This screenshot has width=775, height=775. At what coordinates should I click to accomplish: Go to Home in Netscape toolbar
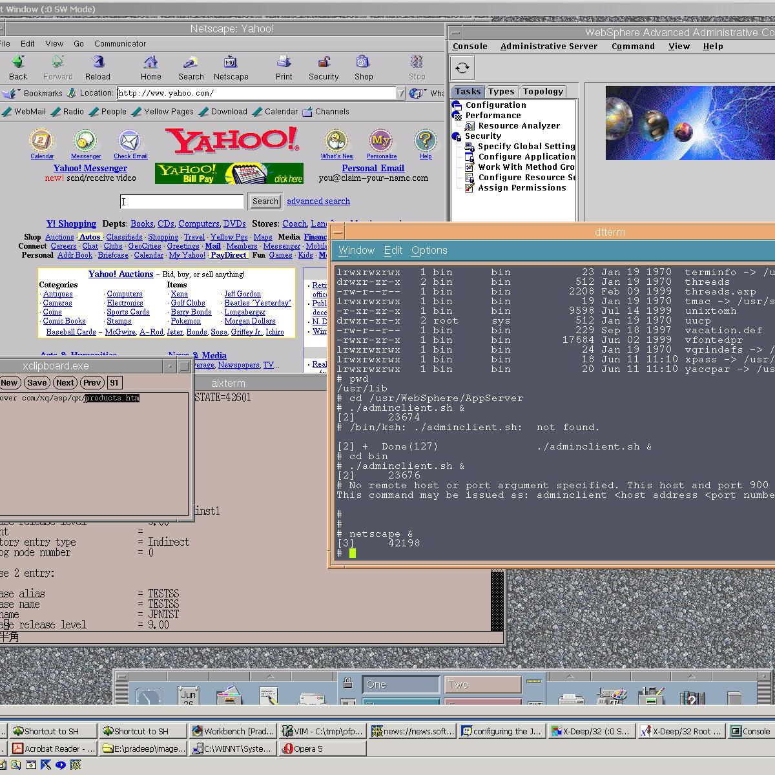pos(151,62)
